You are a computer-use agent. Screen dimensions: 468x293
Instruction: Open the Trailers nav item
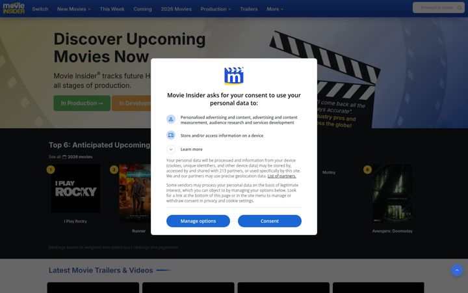click(x=248, y=9)
